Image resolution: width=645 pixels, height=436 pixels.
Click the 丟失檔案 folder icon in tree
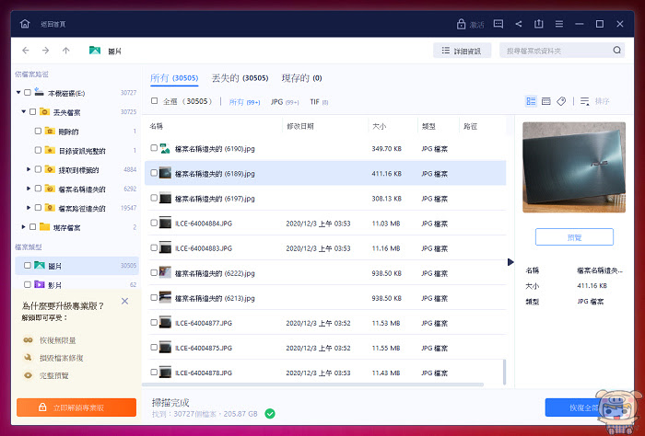tap(44, 111)
